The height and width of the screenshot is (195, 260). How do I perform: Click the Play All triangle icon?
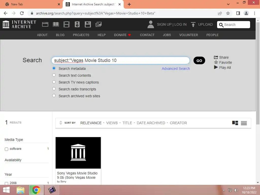click(x=216, y=67)
